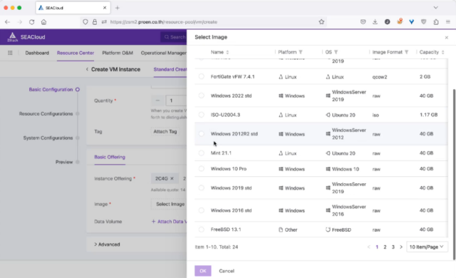Click the SEACloud logo
The width and height of the screenshot is (456, 278).
click(x=26, y=37)
